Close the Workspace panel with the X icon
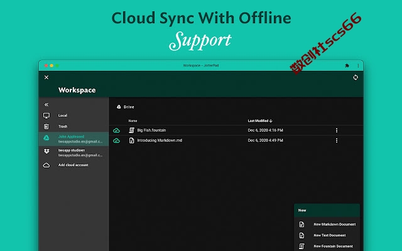Screen dimensions: 402x251 pos(46,77)
